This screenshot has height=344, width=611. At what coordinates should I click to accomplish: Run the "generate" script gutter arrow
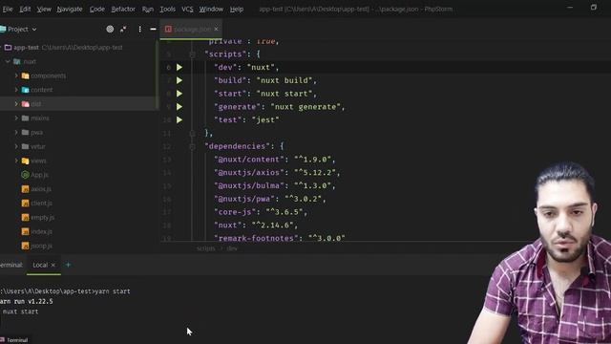pyautogui.click(x=179, y=106)
